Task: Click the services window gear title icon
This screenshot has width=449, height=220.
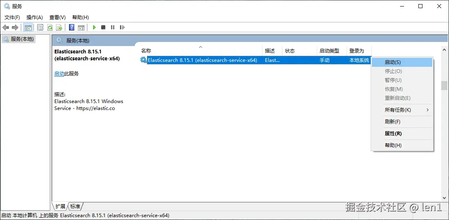Action: [7, 6]
